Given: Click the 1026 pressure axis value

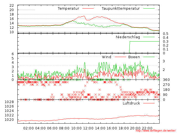Looking at the screenshot, I should pyautogui.click(x=9, y=106).
